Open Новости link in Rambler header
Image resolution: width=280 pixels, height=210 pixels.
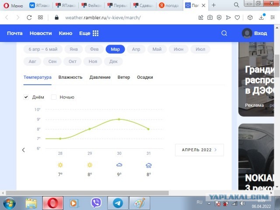point(41,33)
